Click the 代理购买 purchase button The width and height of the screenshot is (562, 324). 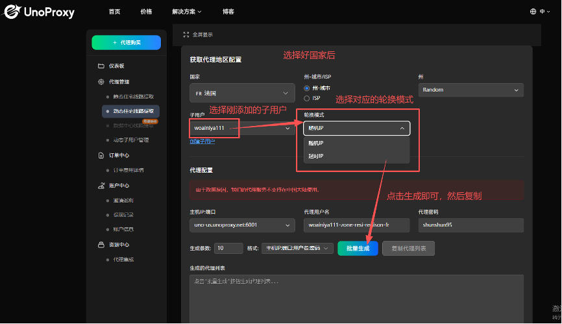126,42
